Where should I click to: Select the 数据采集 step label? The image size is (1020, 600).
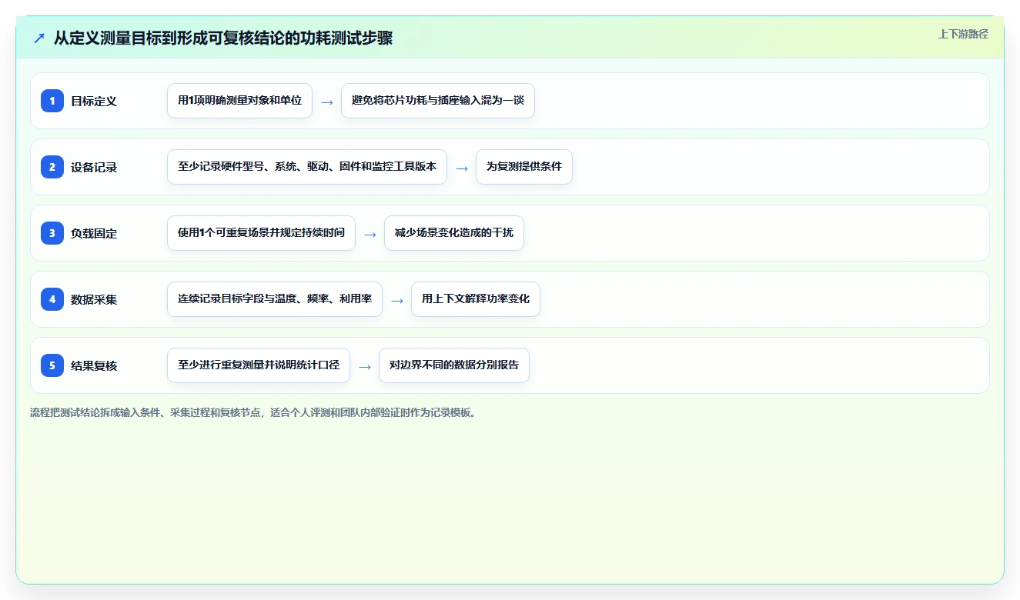point(94,299)
